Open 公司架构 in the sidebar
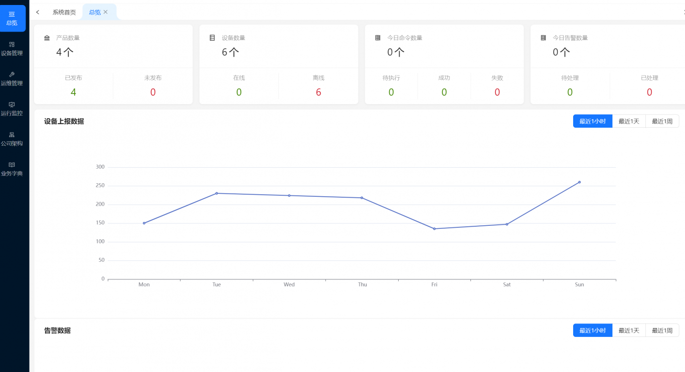 click(12, 139)
